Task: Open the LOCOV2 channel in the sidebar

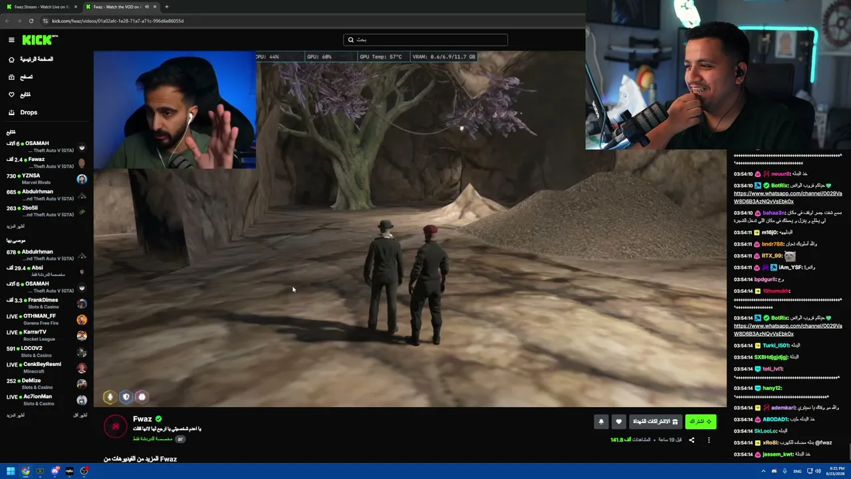Action: [x=47, y=351]
